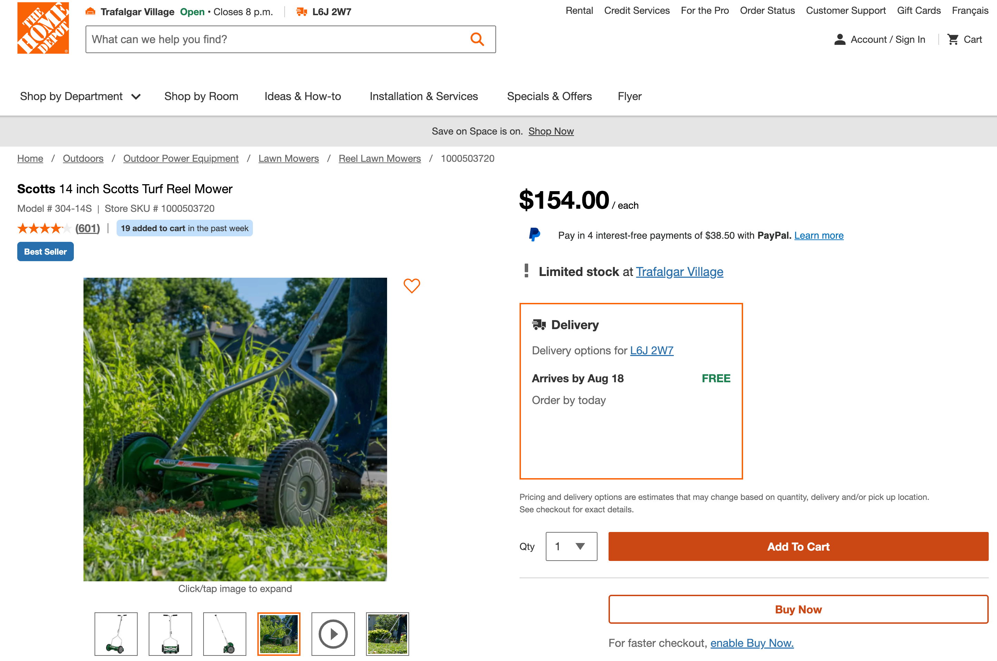
Task: Click the Buy Now button
Action: click(798, 609)
